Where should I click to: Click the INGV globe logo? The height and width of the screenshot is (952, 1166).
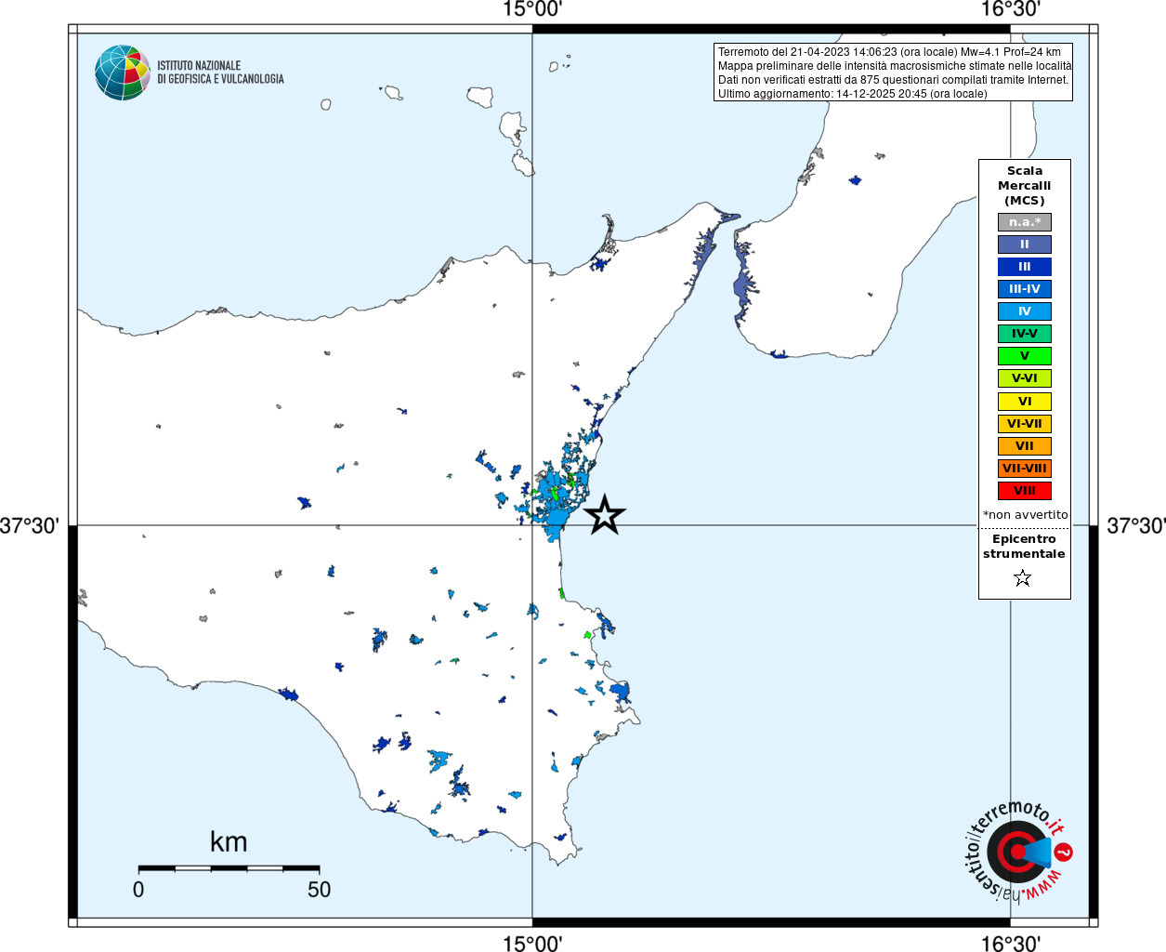coord(123,73)
